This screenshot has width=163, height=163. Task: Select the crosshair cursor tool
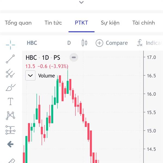[10, 45]
